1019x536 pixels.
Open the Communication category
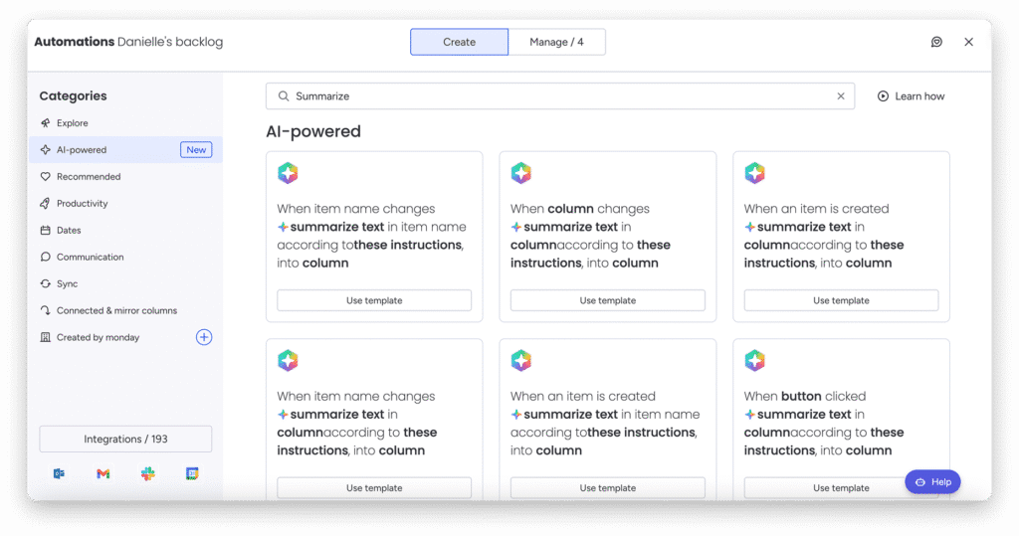click(x=125, y=257)
